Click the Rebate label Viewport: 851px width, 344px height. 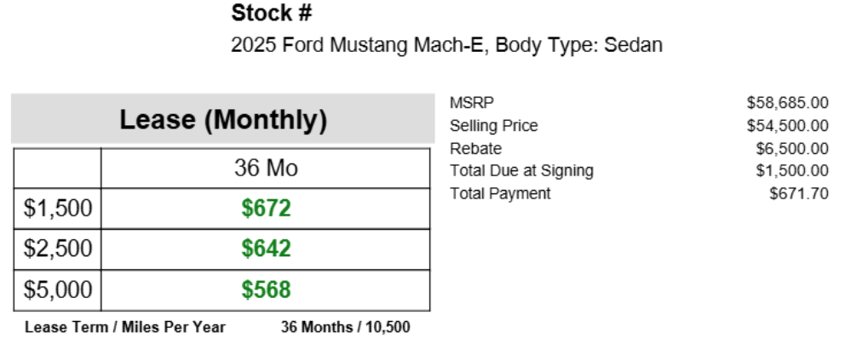[476, 149]
